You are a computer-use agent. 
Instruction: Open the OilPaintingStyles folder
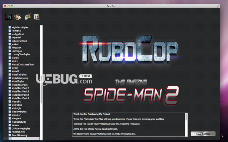point(19,128)
